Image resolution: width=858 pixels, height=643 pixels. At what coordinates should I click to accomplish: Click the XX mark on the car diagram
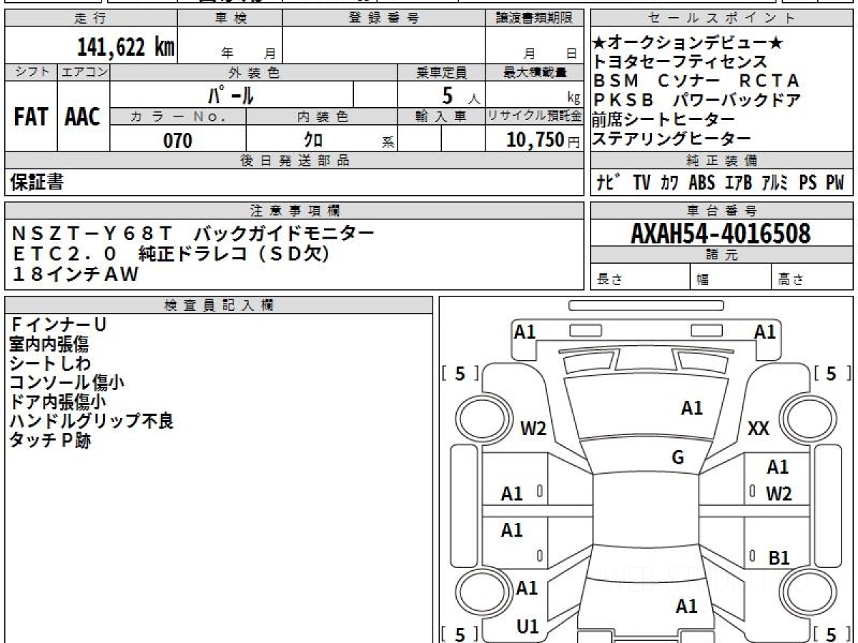click(758, 429)
